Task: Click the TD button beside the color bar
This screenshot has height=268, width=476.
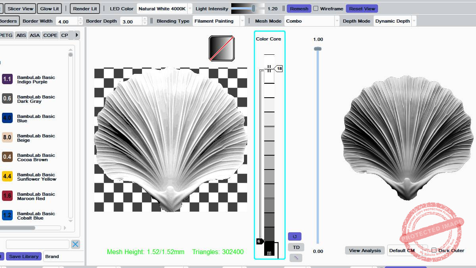Action: 296,247
